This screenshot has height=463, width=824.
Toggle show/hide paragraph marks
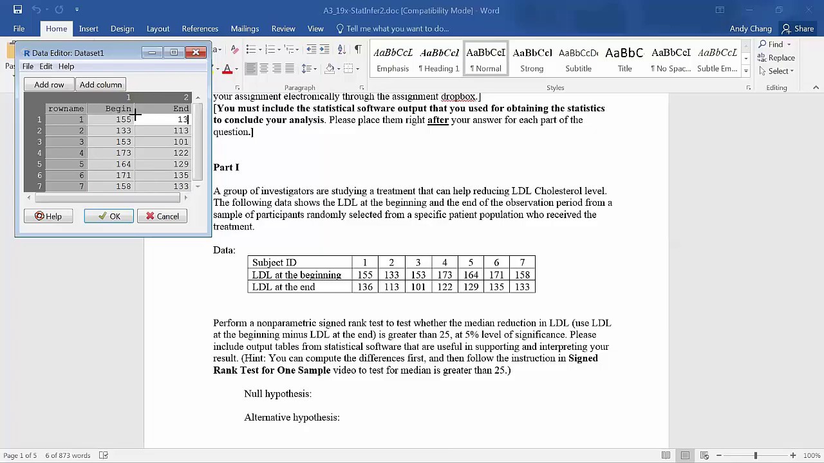tap(358, 50)
